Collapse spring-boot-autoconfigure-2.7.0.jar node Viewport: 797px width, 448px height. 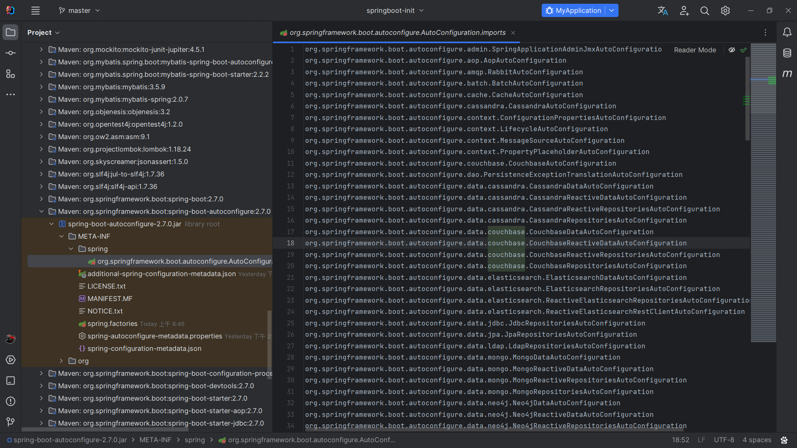coord(51,224)
